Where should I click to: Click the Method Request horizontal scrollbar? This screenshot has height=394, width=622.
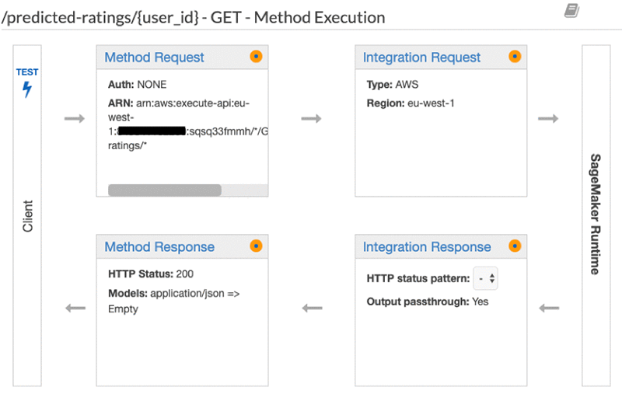[x=165, y=190]
